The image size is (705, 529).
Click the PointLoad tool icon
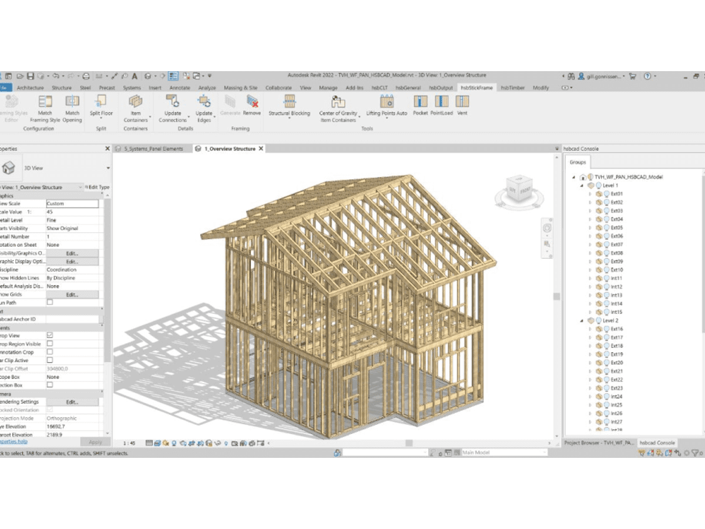click(x=441, y=102)
